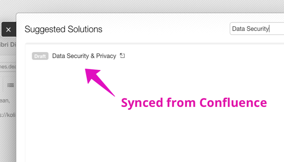Close the Suggested Solutions panel
Viewport: 284px width, 162px height.
(x=8, y=30)
